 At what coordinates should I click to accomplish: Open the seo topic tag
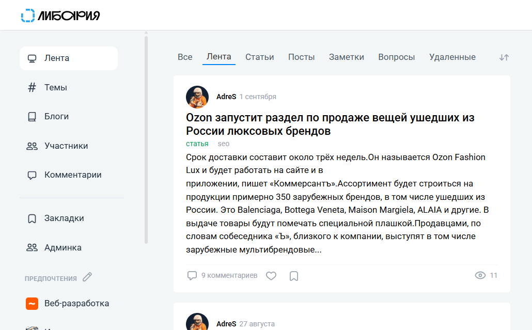[224, 144]
